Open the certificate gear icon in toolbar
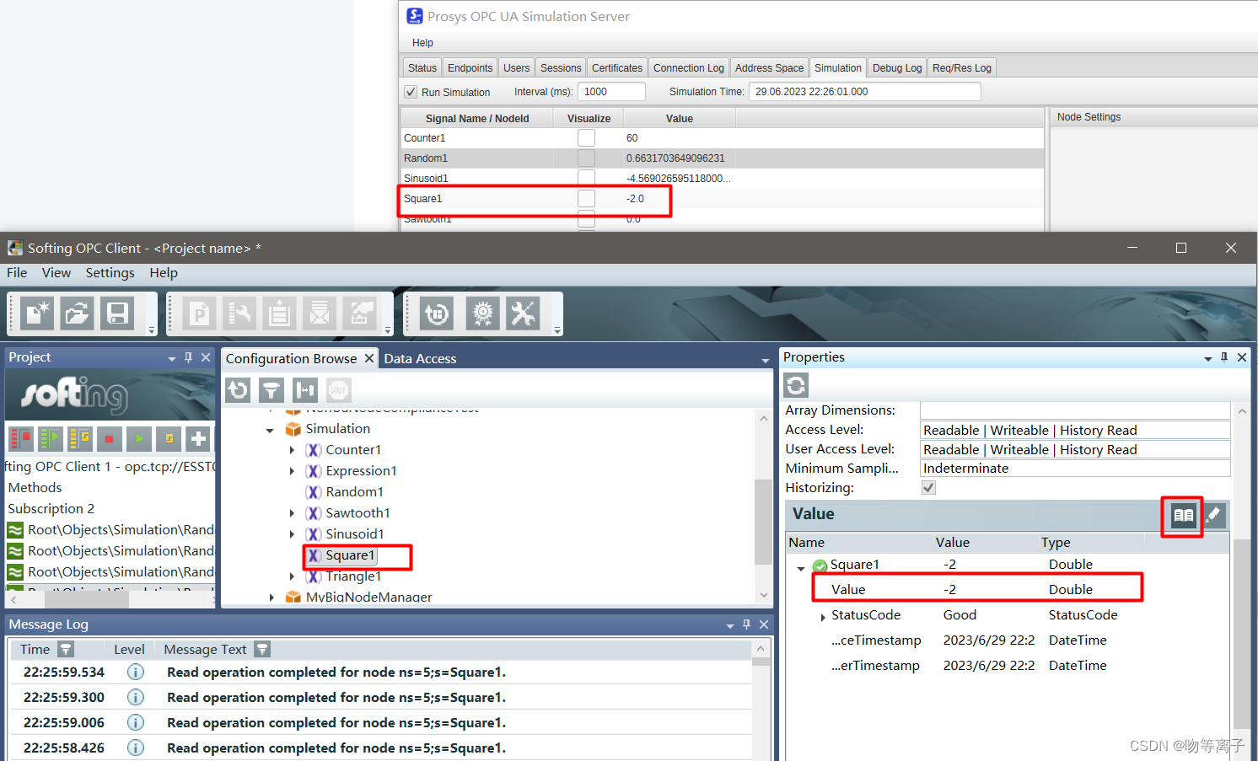 pyautogui.click(x=483, y=314)
